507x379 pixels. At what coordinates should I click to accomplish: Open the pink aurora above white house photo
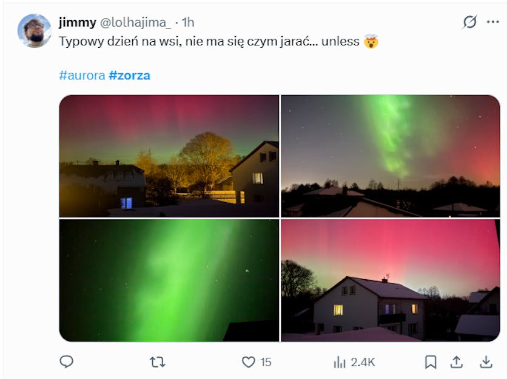[390, 280]
